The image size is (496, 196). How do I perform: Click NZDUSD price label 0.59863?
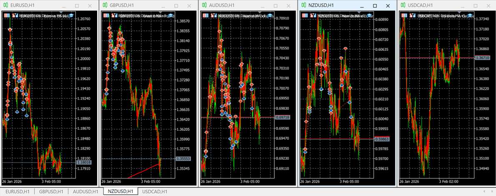(x=382, y=139)
